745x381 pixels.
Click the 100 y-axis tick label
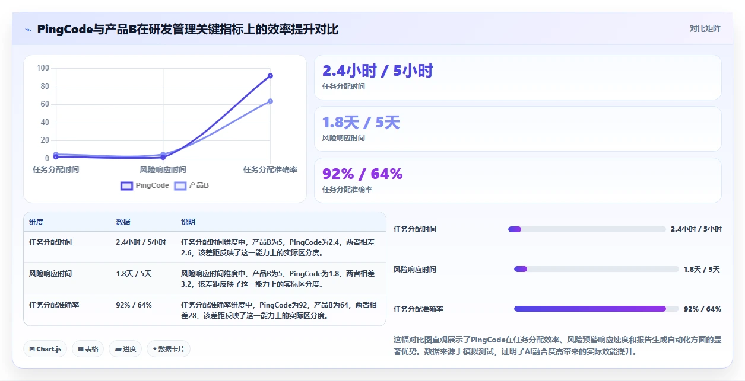43,68
